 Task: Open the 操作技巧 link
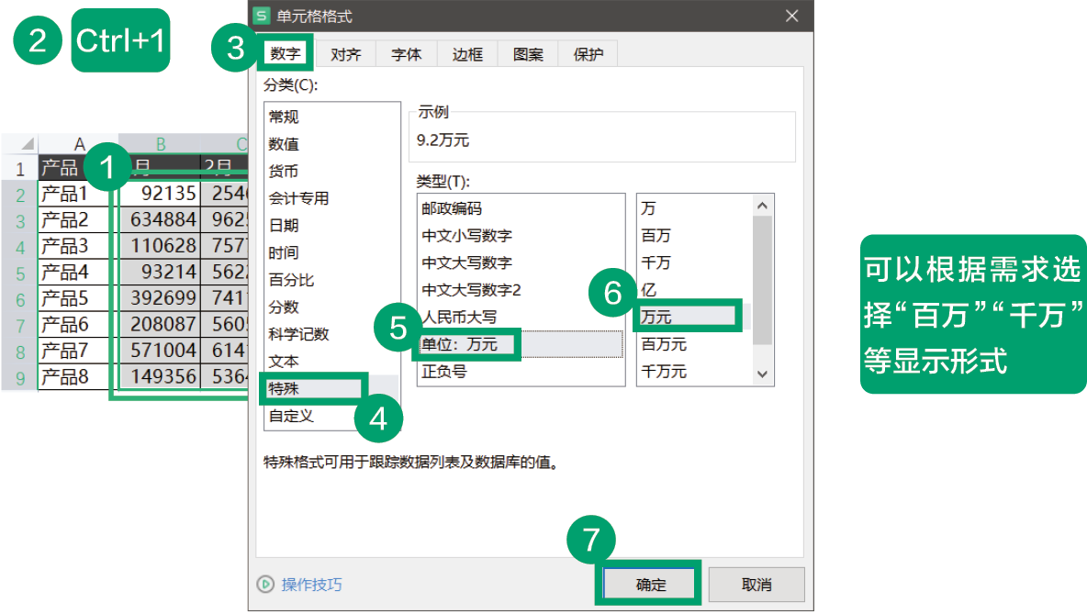point(311,585)
